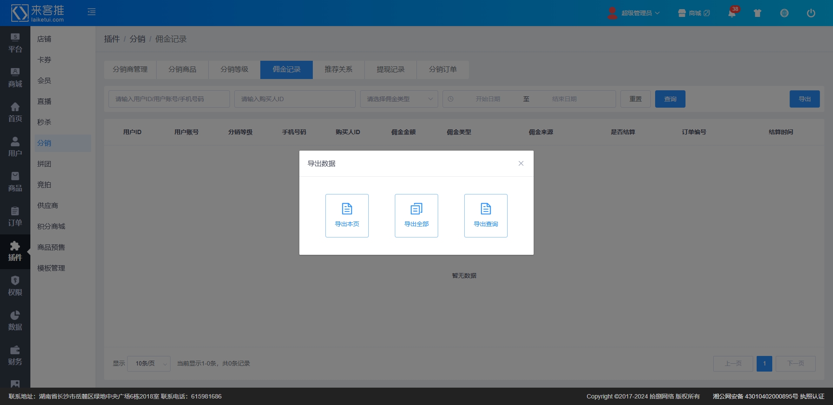Open the 10条/页 page size selector
This screenshot has height=405, width=833.
pyautogui.click(x=149, y=363)
